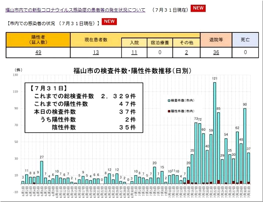Open the 福山市内での新型コロナウイルス感染症 headline link
The image size is (263, 202).
75,10
